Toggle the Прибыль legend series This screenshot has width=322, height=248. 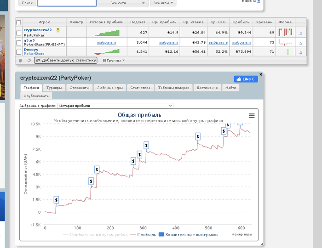click(143, 235)
